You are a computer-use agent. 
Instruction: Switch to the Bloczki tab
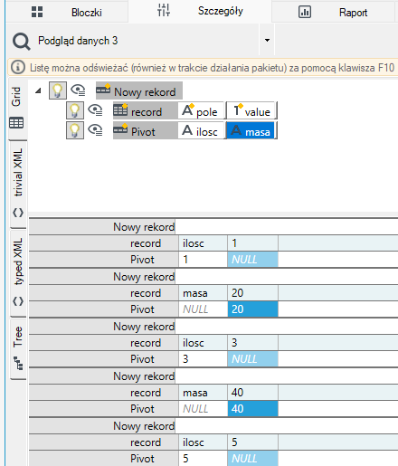(67, 12)
